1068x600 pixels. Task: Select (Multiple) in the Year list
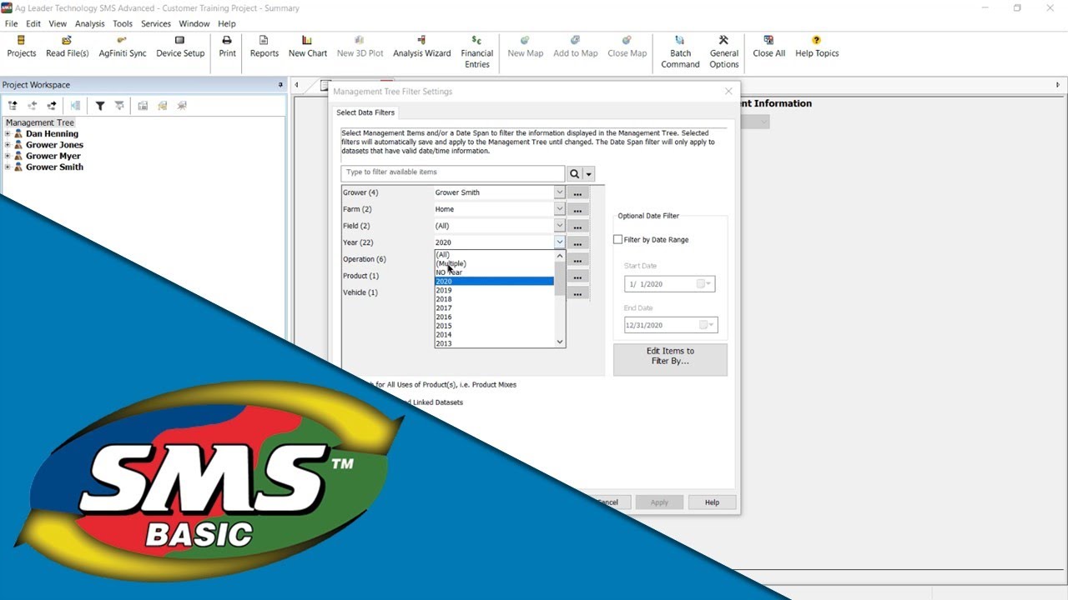tap(494, 263)
